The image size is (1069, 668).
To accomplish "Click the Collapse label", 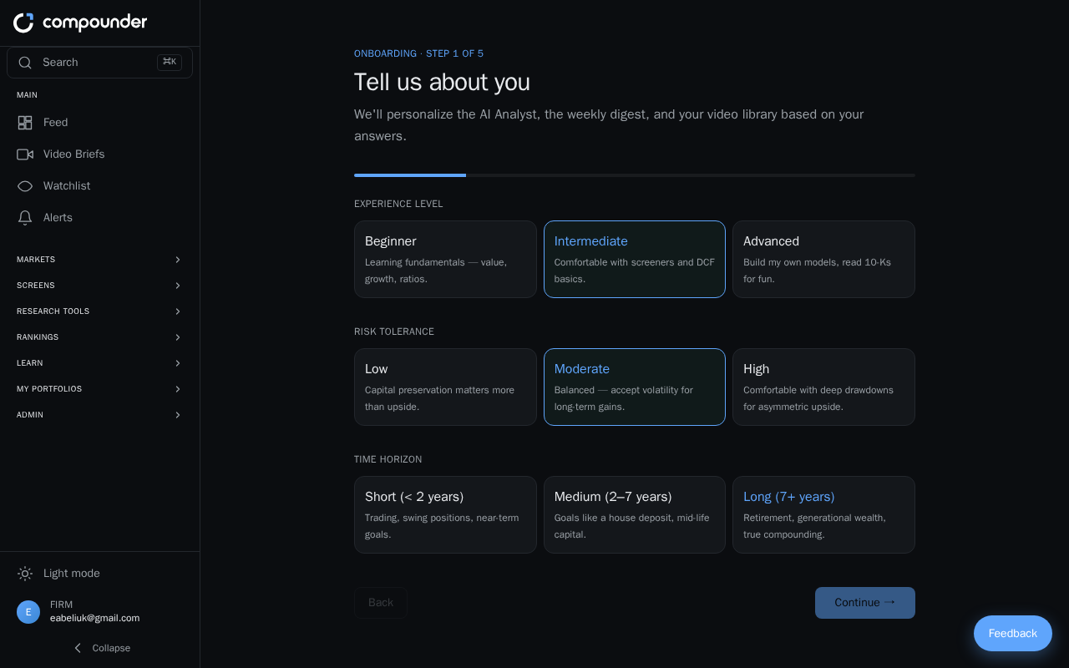I will click(x=111, y=648).
